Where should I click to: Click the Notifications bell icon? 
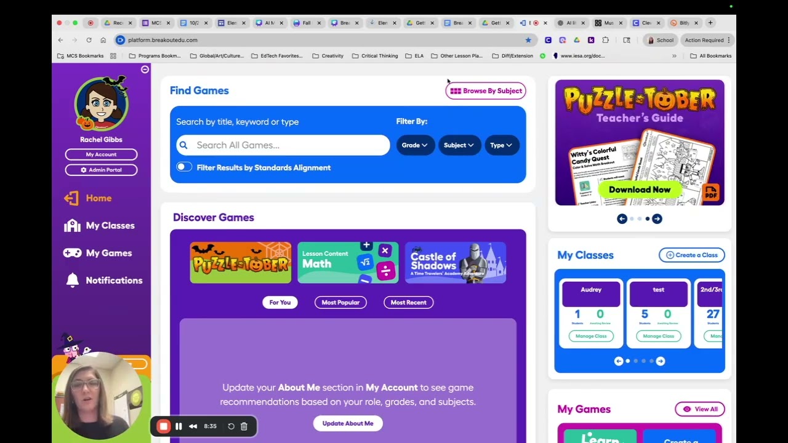[72, 280]
